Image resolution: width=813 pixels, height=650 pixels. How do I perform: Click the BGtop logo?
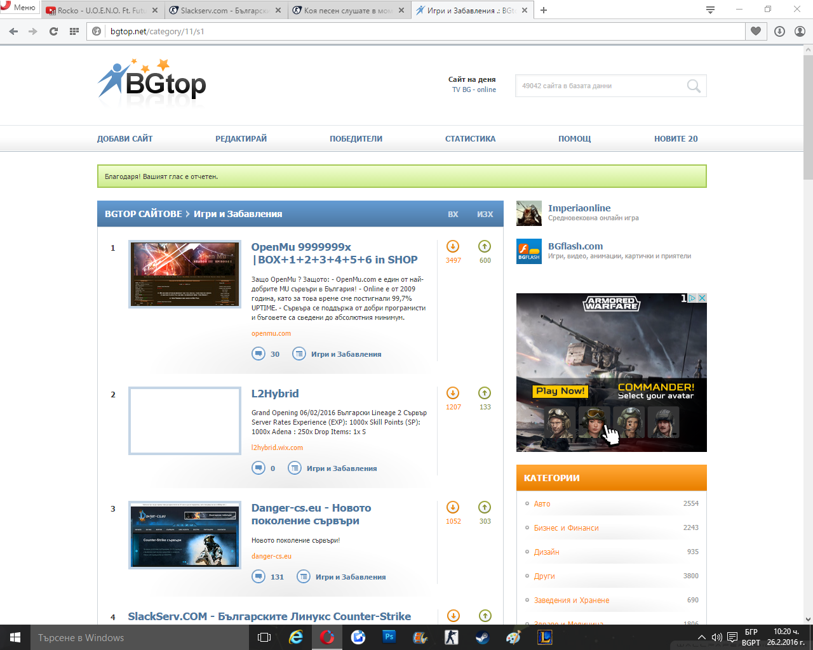tap(152, 81)
